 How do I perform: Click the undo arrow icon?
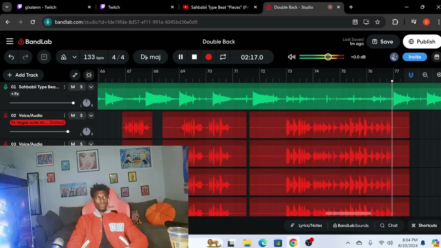(x=11, y=57)
